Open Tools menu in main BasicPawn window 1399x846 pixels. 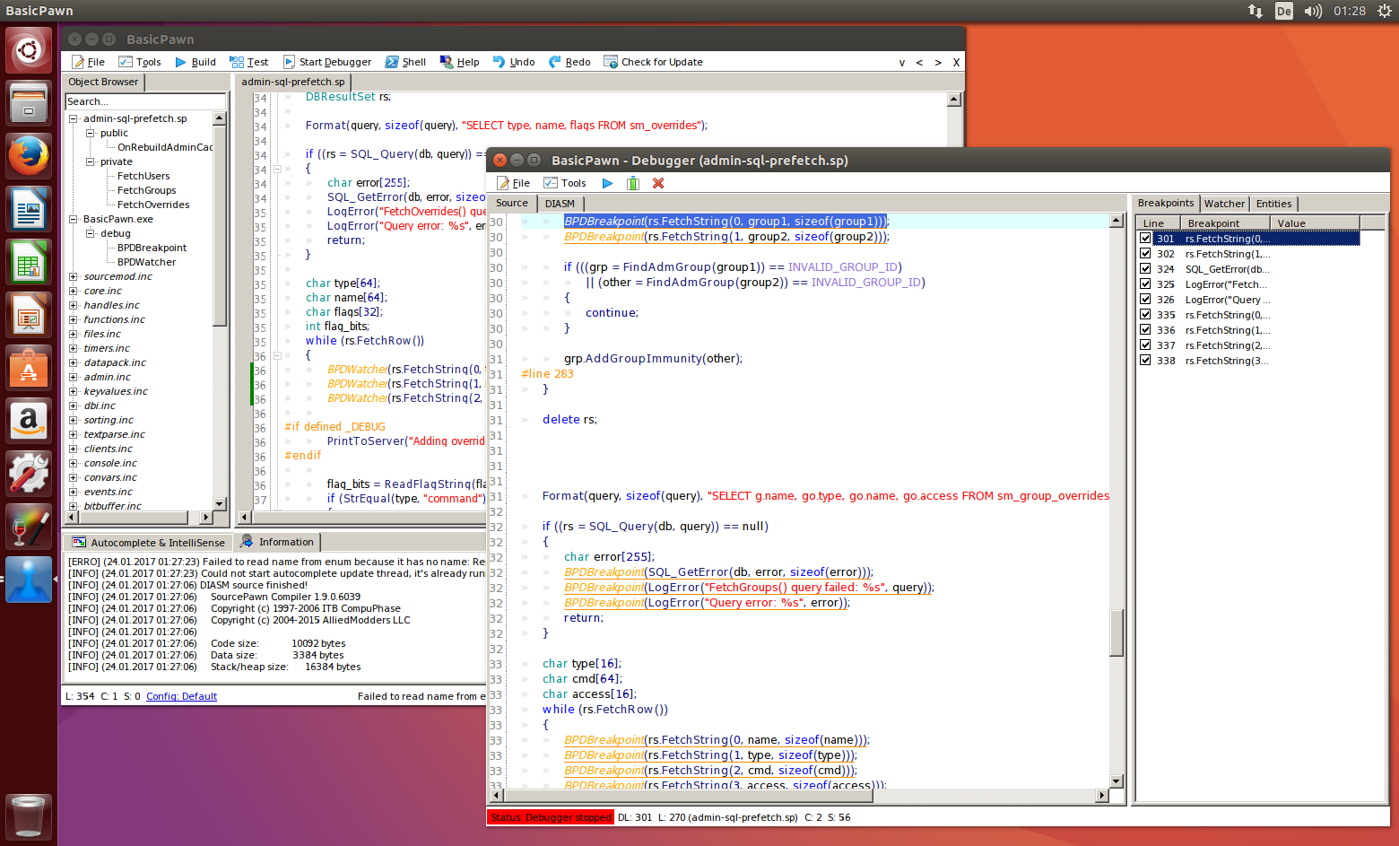tap(140, 62)
